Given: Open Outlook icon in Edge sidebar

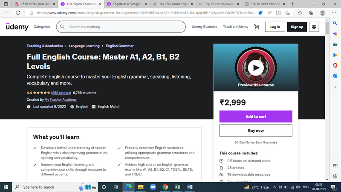Looking at the screenshot, I should (335, 76).
